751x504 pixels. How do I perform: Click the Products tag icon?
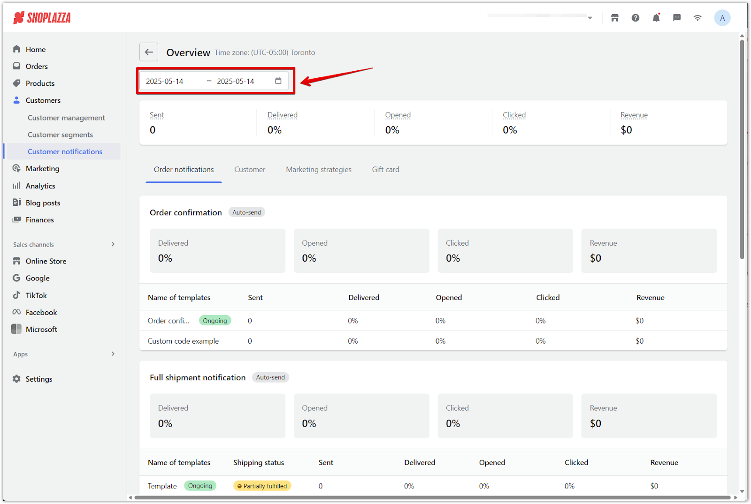point(16,83)
